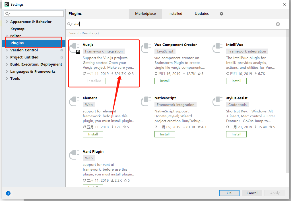Open the Vue.js plugin title

tap(88, 45)
